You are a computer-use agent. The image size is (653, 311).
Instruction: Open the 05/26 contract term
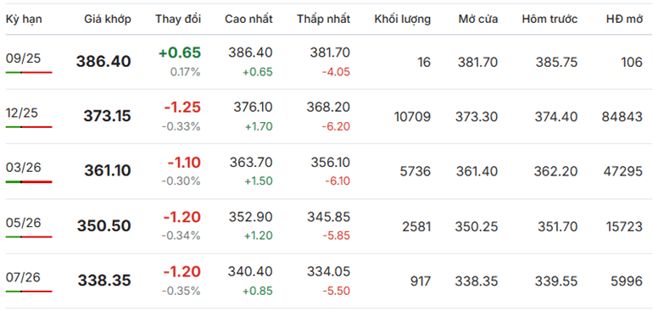tap(24, 223)
